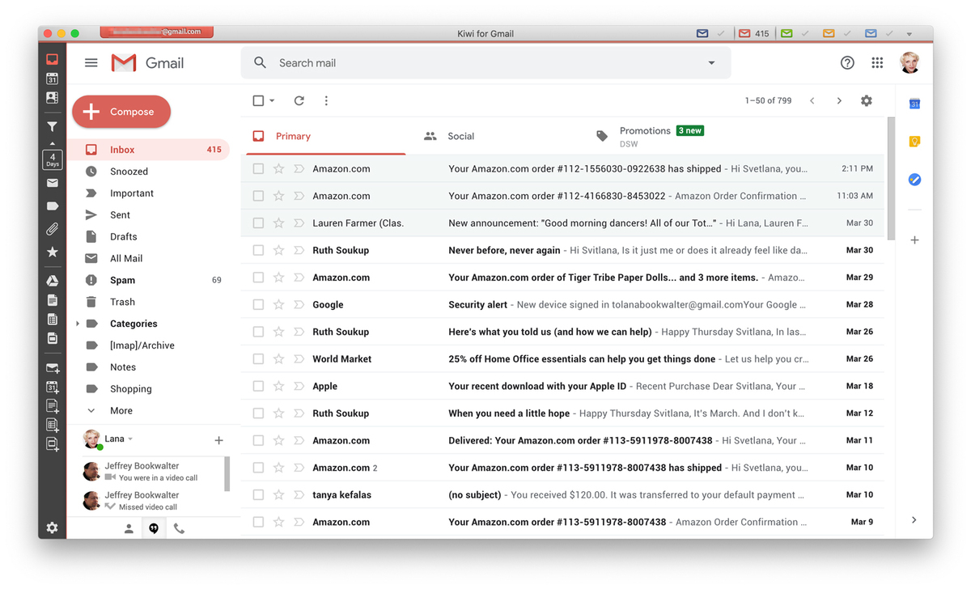Select the Google Security alert email checkbox
971x589 pixels.
[258, 304]
